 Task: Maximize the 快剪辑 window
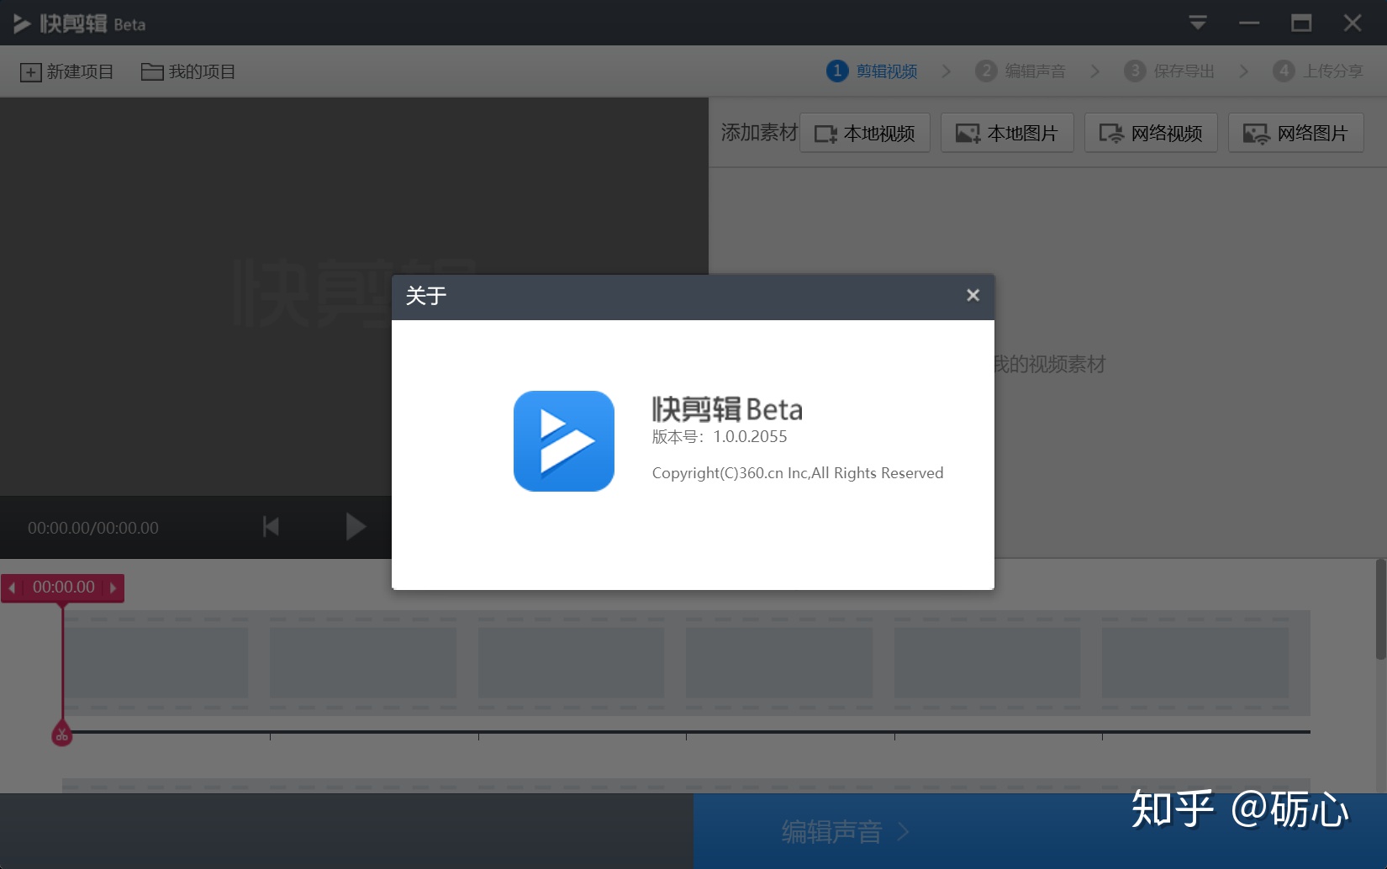pos(1301,23)
